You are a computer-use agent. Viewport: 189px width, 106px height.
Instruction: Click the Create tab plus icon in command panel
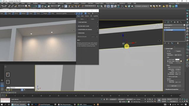pos(165,22)
